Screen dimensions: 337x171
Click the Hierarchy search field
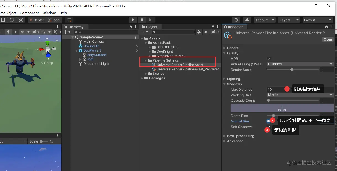106,32
